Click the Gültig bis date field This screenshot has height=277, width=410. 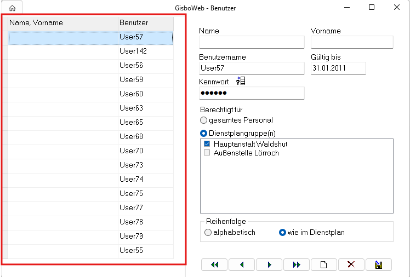click(x=338, y=68)
